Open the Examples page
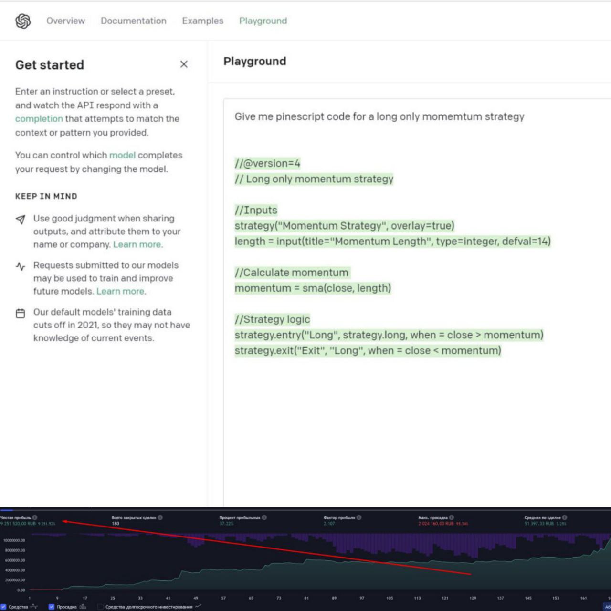The width and height of the screenshot is (611, 611). pyautogui.click(x=203, y=21)
